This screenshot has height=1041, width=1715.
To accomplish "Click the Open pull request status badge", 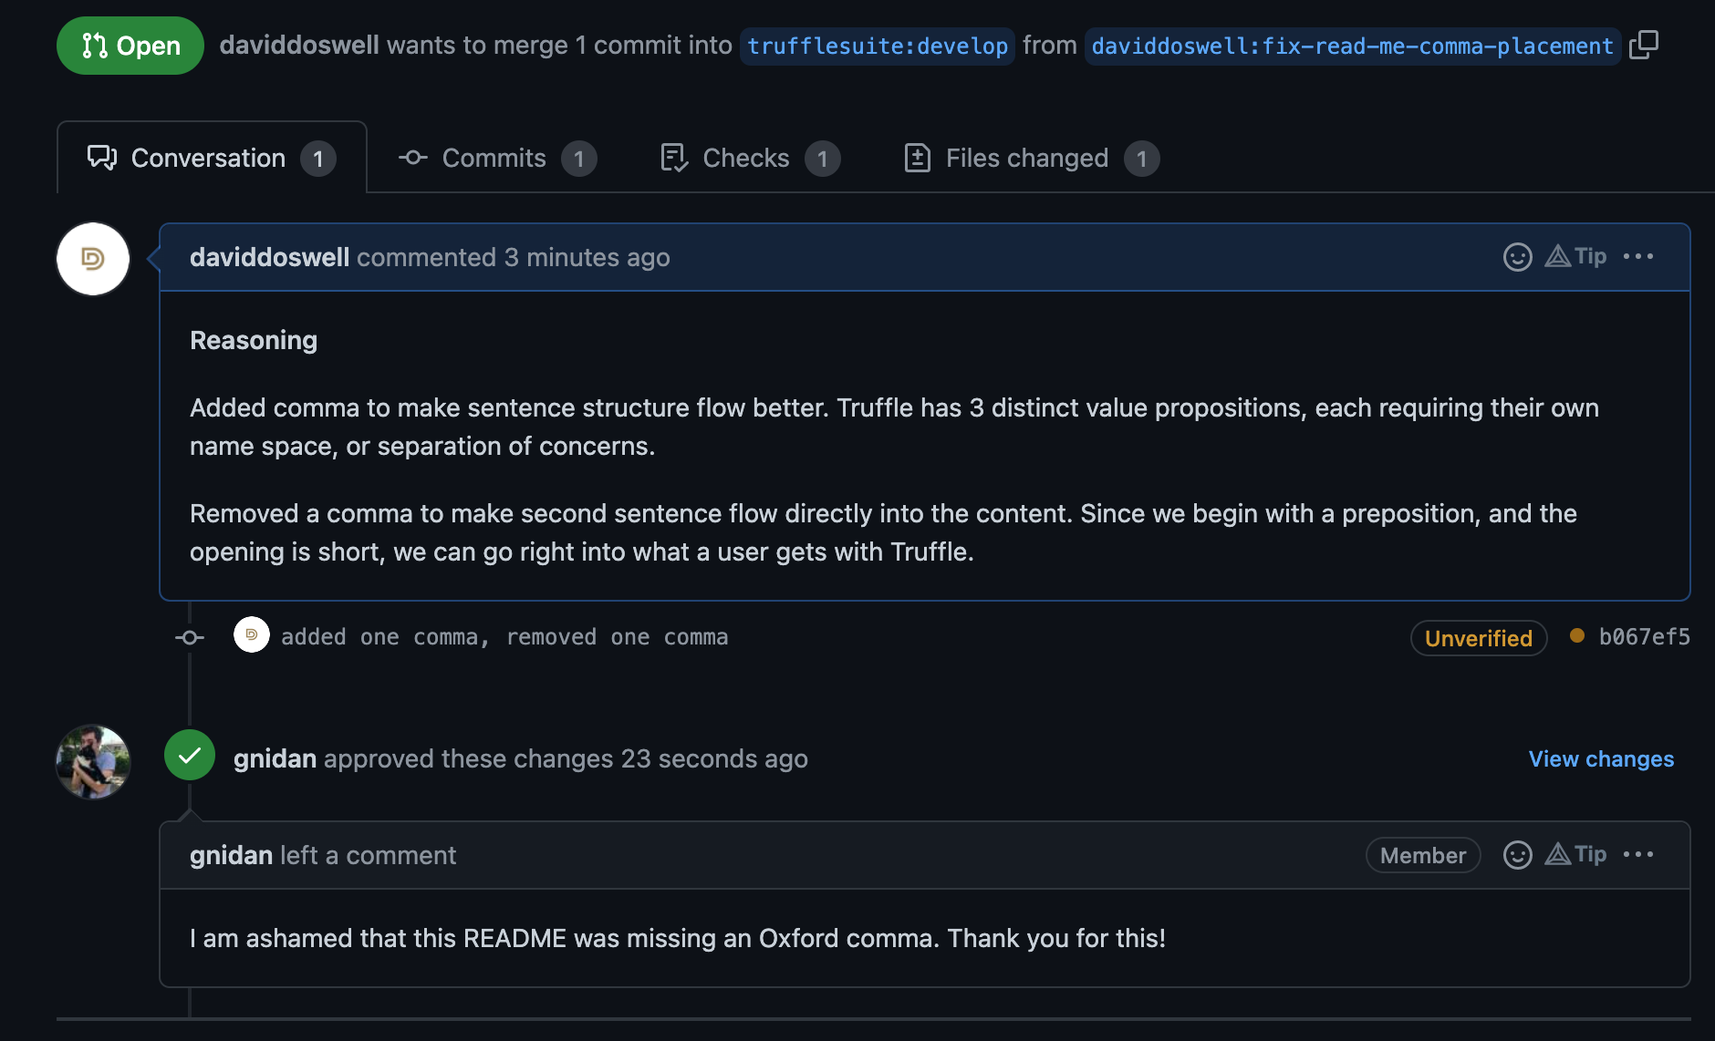I will (130, 45).
